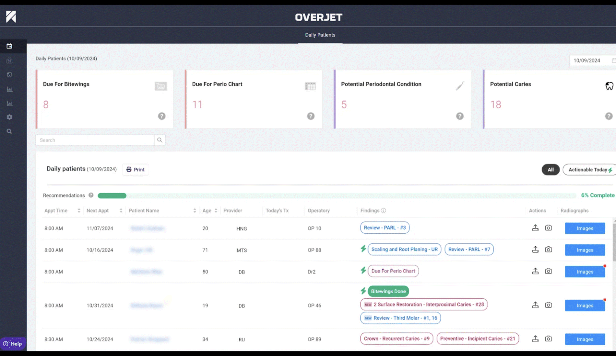Screen dimensions: 616x356
Task: Toggle the Actionable Today filter
Action: coord(590,170)
